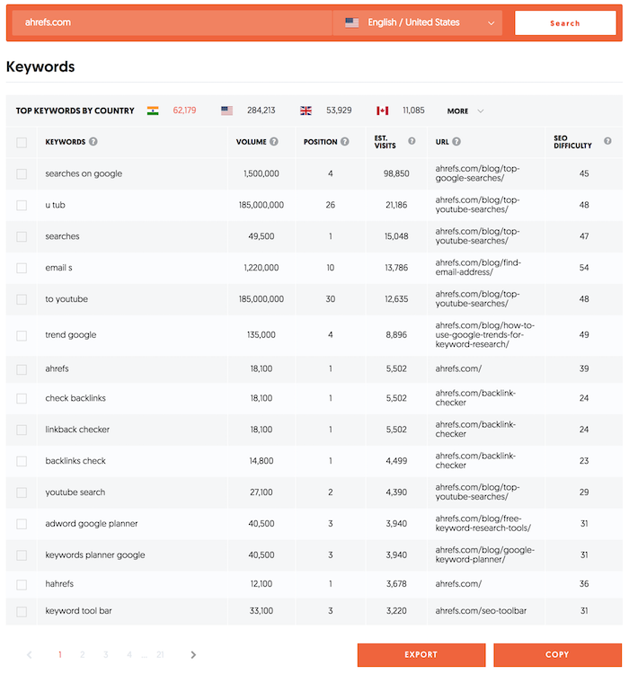Click the EXPORT button
Image resolution: width=629 pixels, height=674 pixels.
(x=421, y=654)
